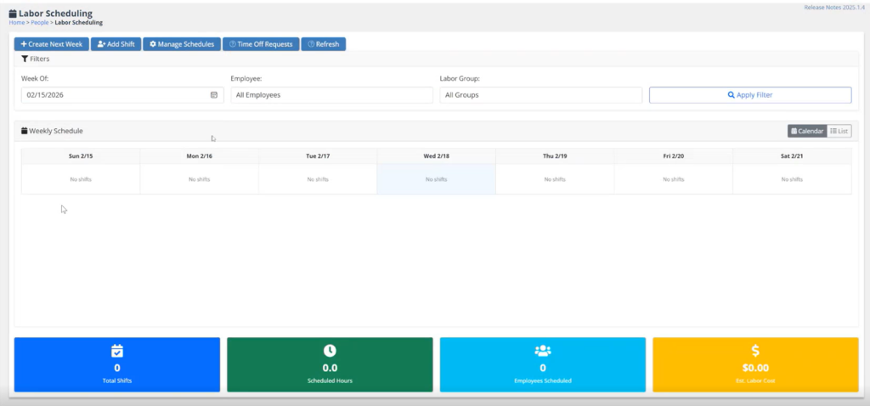Click the Week Of date field

pyautogui.click(x=115, y=95)
